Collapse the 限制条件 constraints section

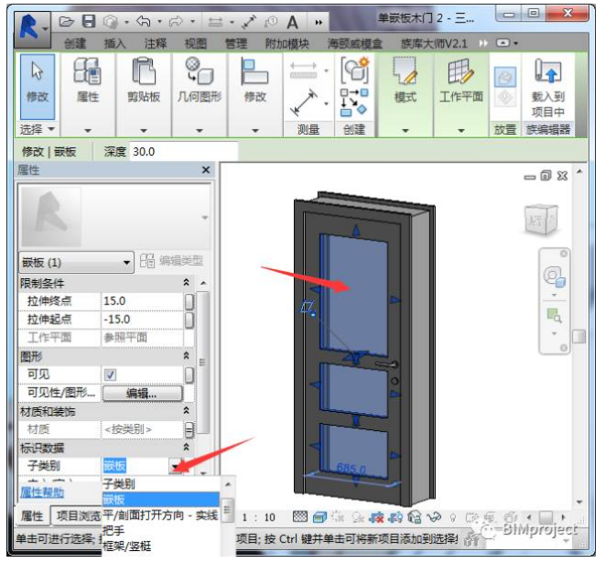pos(188,284)
